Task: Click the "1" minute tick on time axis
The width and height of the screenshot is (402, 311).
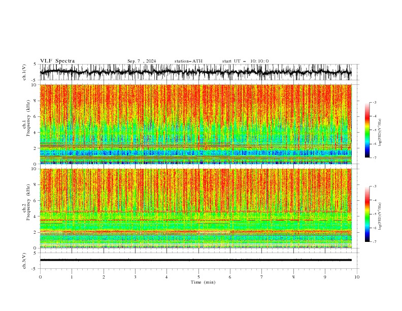Action: click(72, 277)
